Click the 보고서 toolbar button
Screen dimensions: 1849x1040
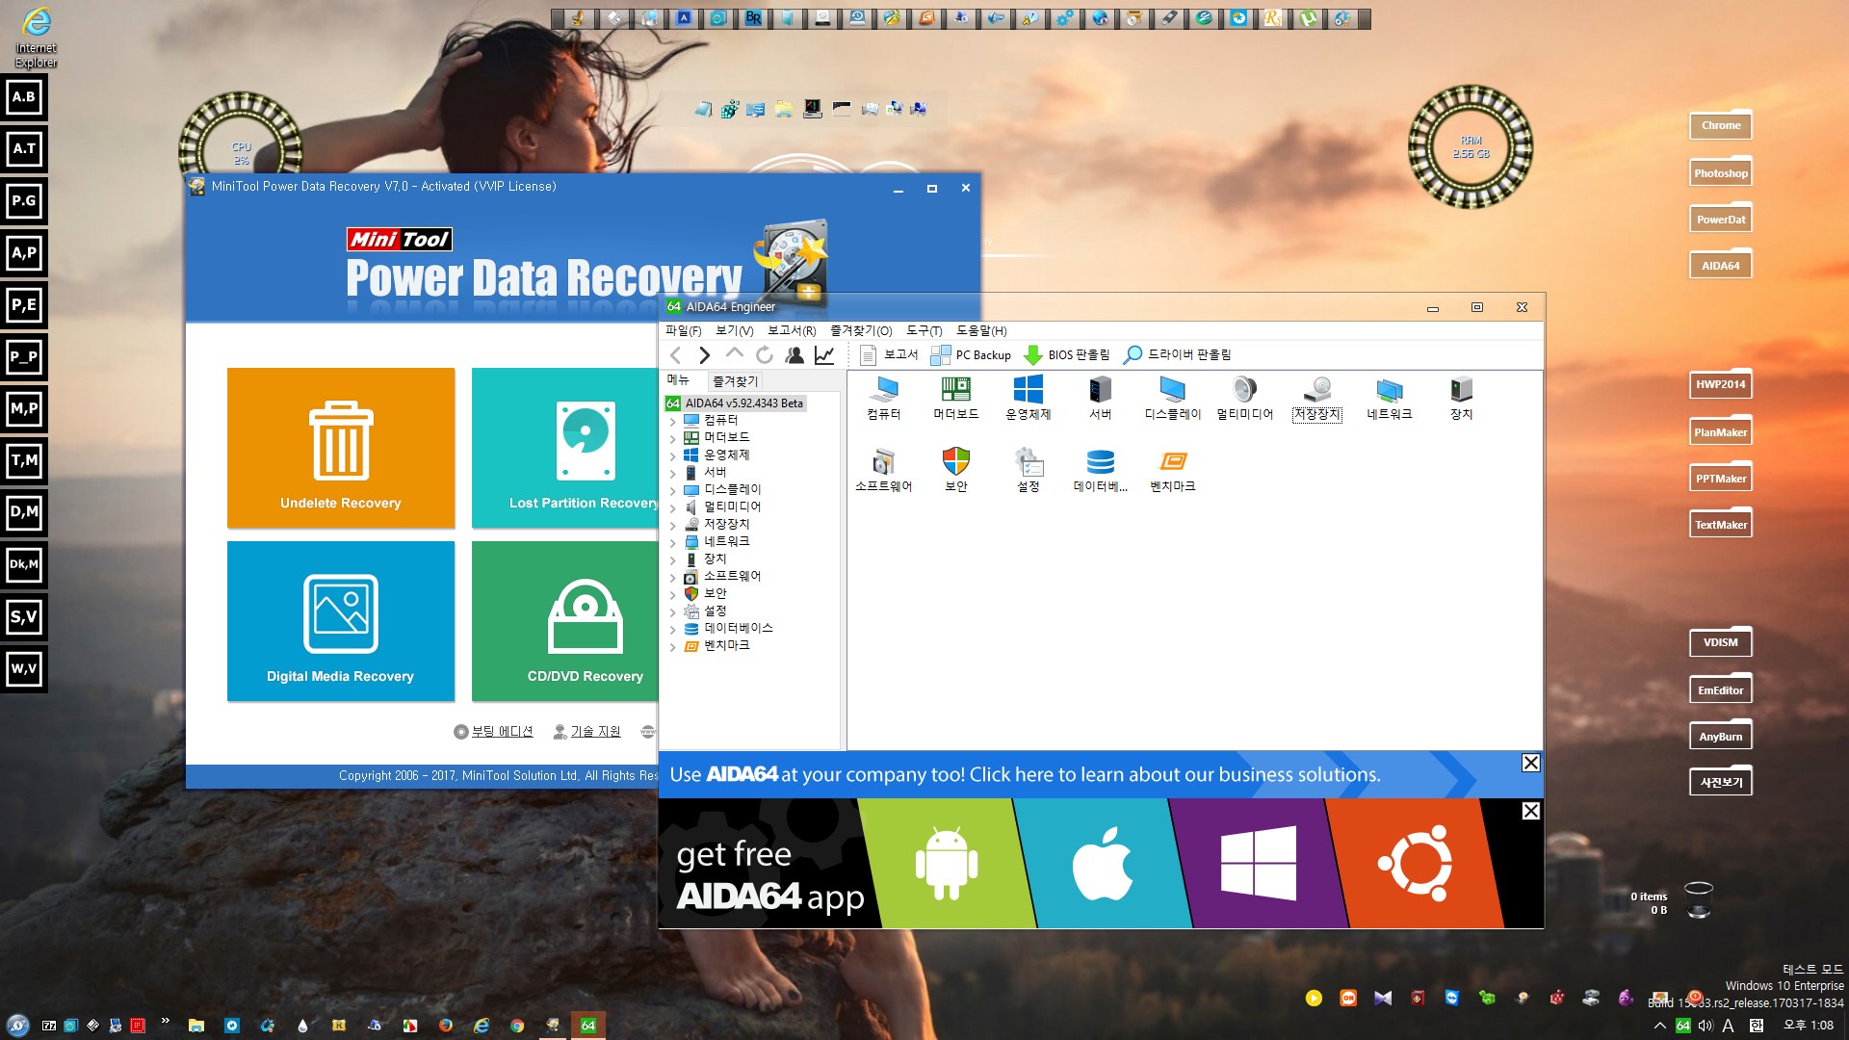(889, 355)
